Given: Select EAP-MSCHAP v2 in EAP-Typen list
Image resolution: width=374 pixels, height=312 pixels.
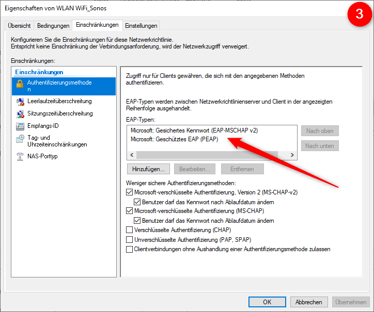Looking at the screenshot, I should [194, 130].
